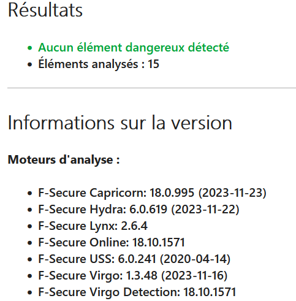296x301 pixels.
Task: Select the F-Secure Hydra 6.0.619 entry
Action: (139, 209)
